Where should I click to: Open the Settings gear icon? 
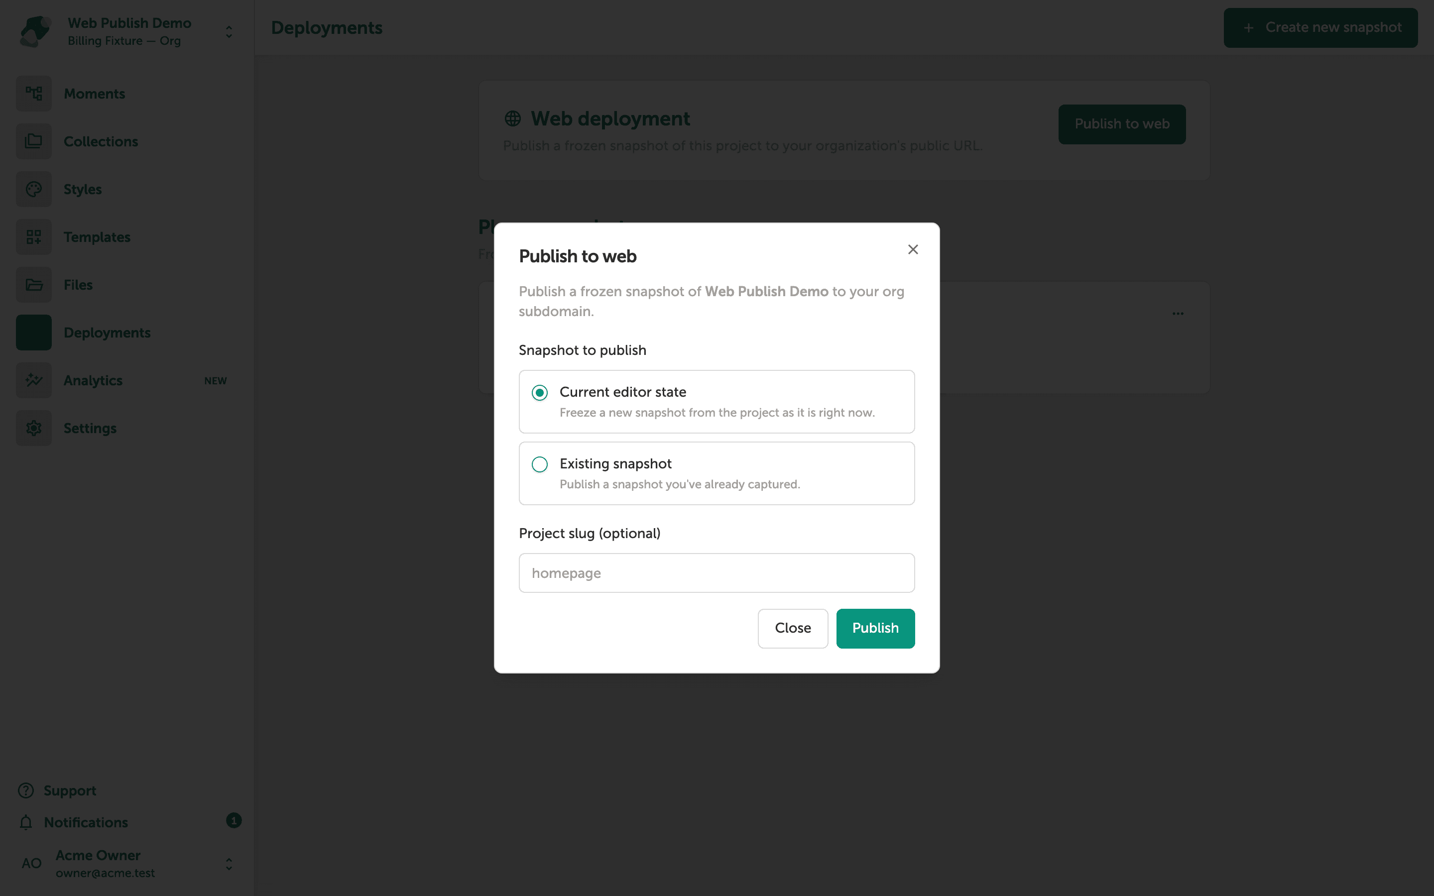pos(34,428)
